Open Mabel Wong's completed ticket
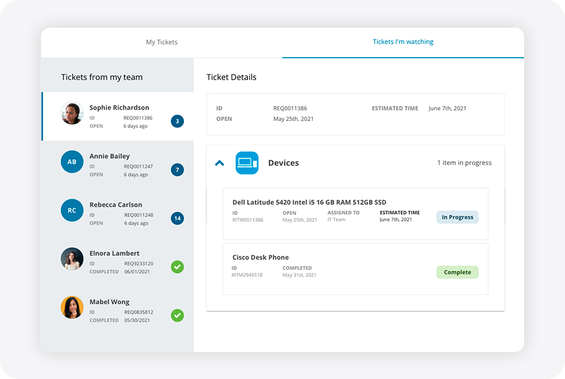 [117, 311]
